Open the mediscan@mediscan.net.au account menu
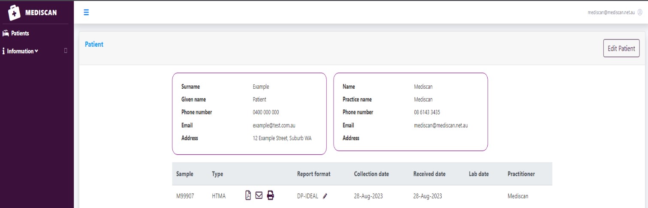The width and height of the screenshot is (648, 208). coord(612,12)
